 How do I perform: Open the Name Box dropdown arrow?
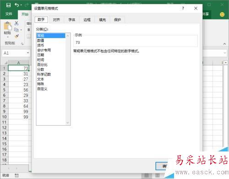coord(28,53)
